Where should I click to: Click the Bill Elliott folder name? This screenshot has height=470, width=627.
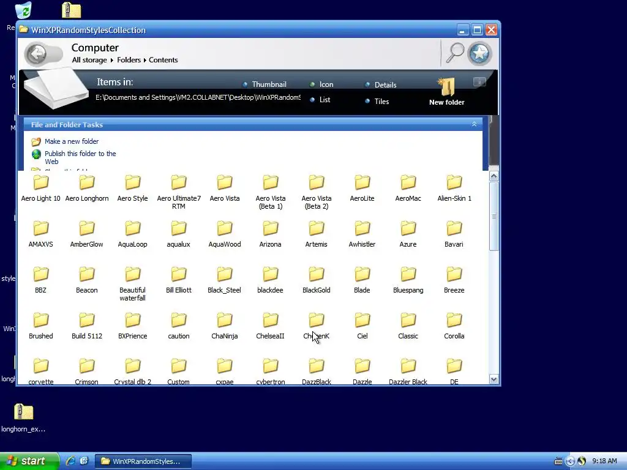click(179, 290)
